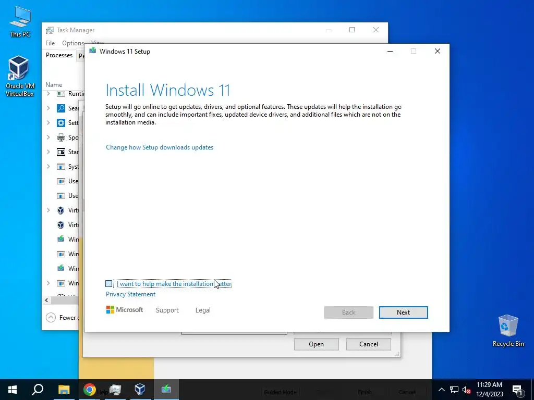Viewport: 534px width, 400px height.
Task: Open the Options menu in Task Manager
Action: tap(73, 43)
